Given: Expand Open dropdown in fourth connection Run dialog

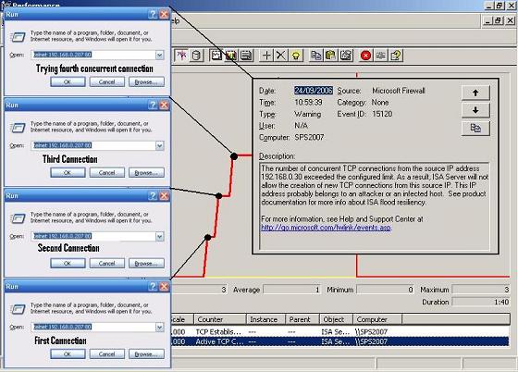Looking at the screenshot, I should [x=159, y=55].
